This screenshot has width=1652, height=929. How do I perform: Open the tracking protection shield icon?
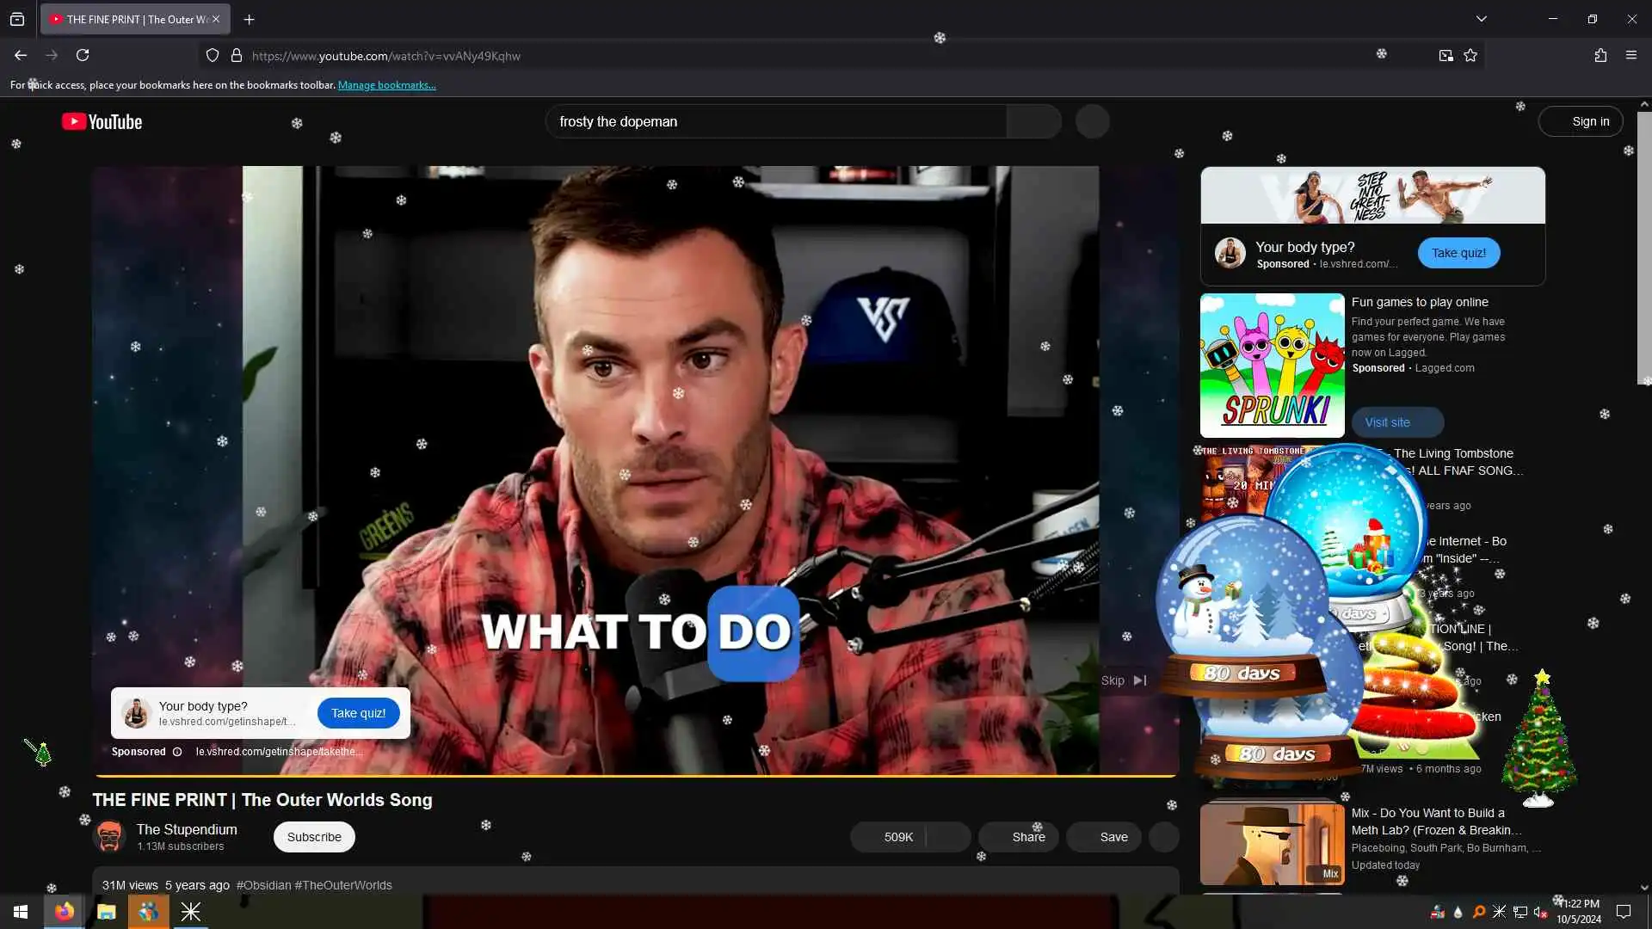213,56
